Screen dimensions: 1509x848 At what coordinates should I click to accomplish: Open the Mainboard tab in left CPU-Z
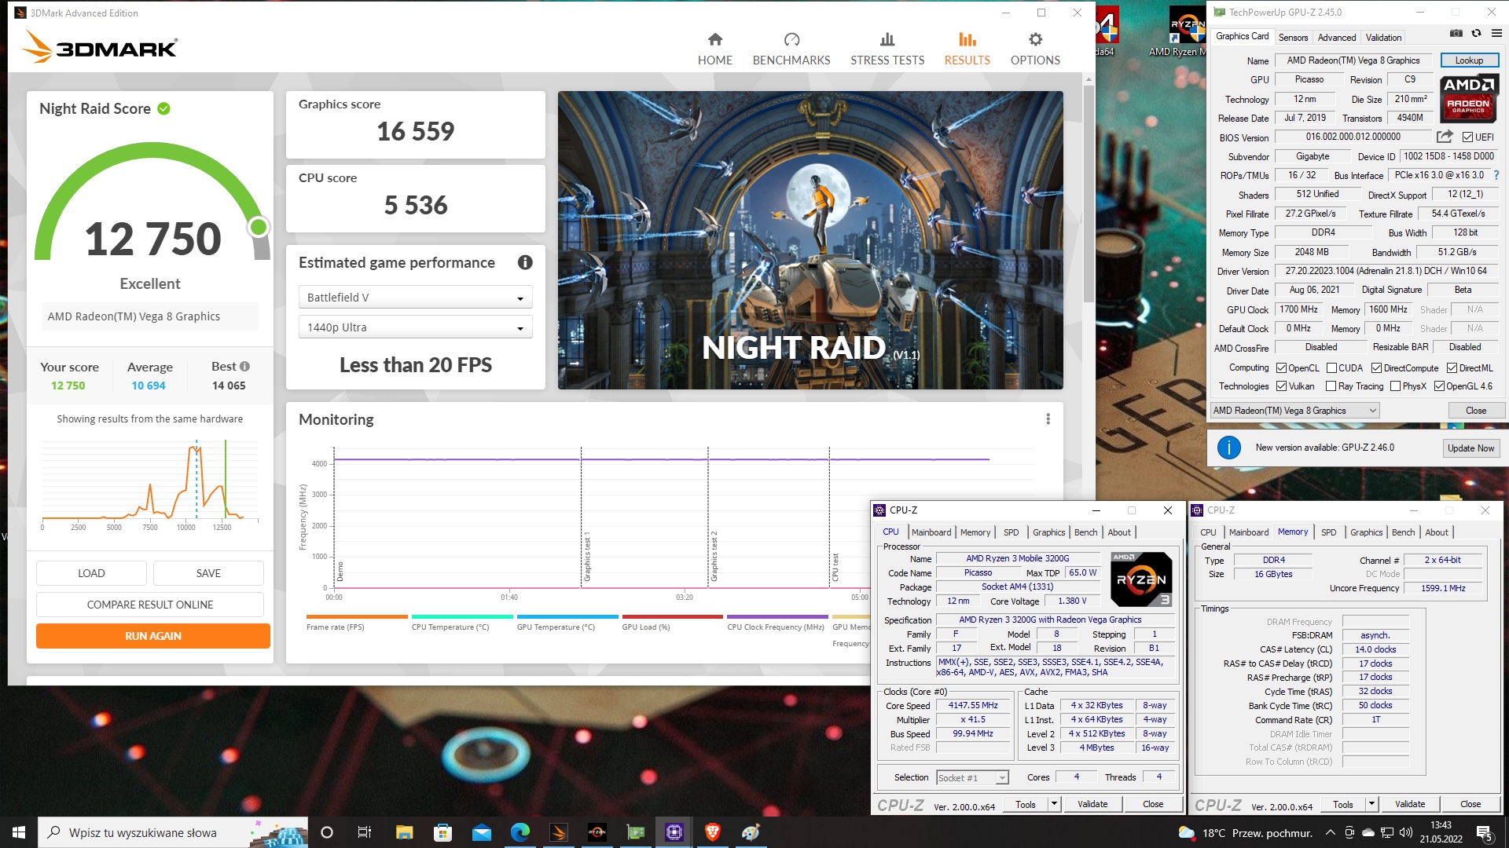(931, 532)
